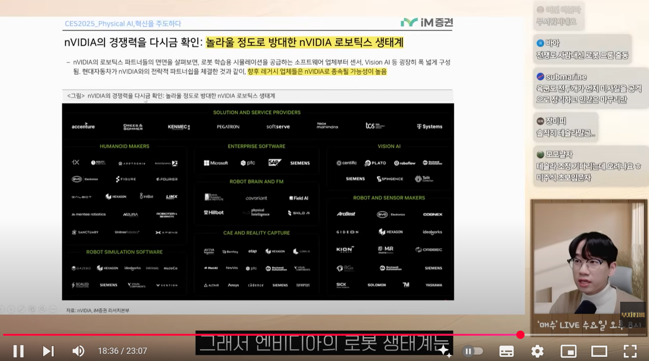The image size is (649, 361).
Task: Click the highlighted nVIDIA 로보틱스 생태계 title
Action: 304,42
